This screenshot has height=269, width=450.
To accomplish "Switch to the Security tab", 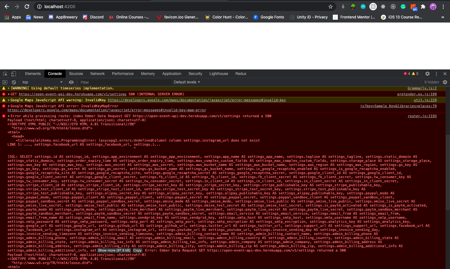I will (195, 74).
